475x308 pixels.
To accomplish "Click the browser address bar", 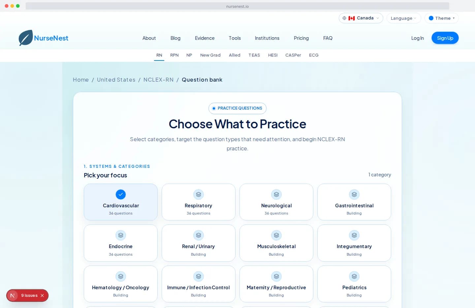I will 237,6.
